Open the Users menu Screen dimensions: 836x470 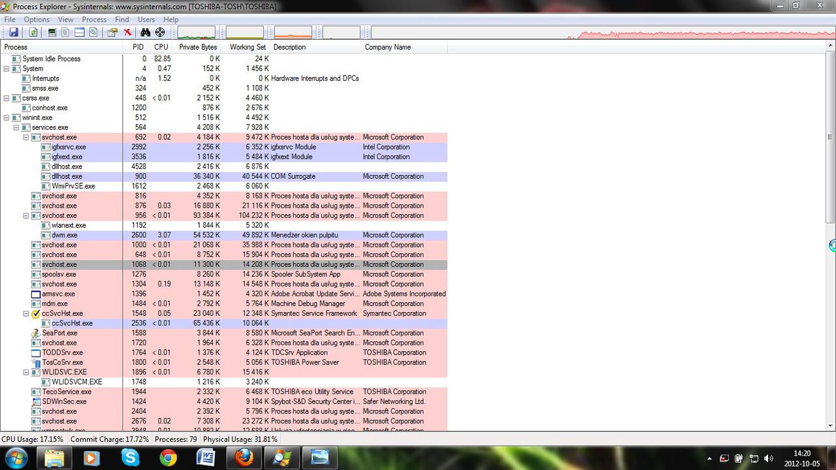click(146, 20)
